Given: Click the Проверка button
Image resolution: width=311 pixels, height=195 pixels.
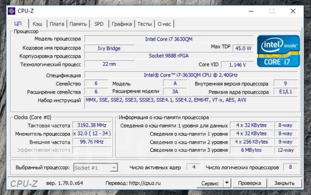Looking at the screenshot, I should coord(249,183).
